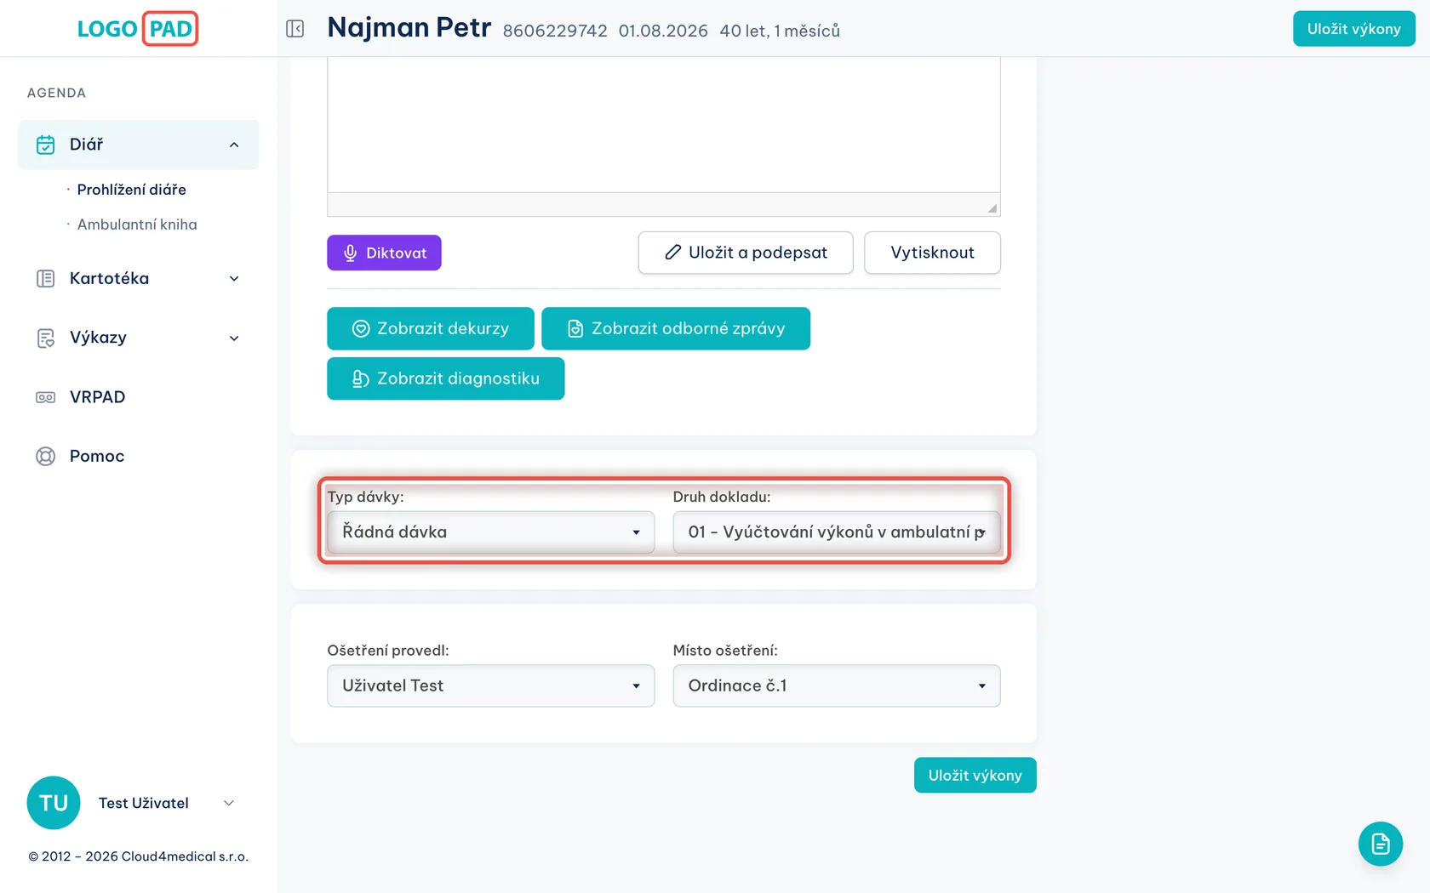Expand the Test Uživatel account menu
Screen dimensions: 1430x893
pos(228,803)
